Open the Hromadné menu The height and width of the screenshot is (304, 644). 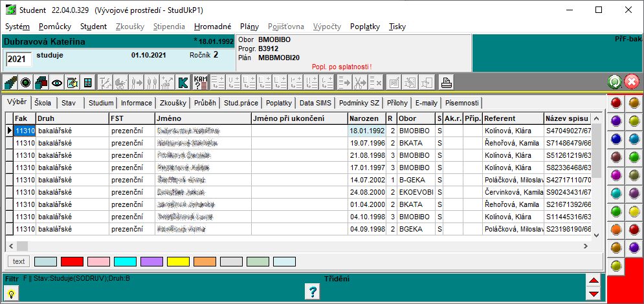[212, 27]
